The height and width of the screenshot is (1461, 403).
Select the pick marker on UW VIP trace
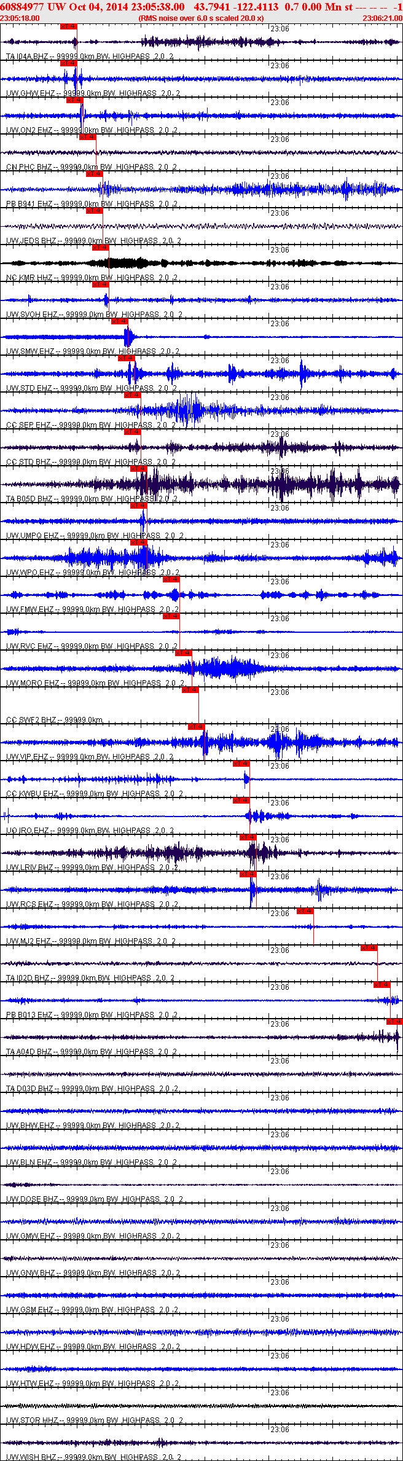click(197, 727)
